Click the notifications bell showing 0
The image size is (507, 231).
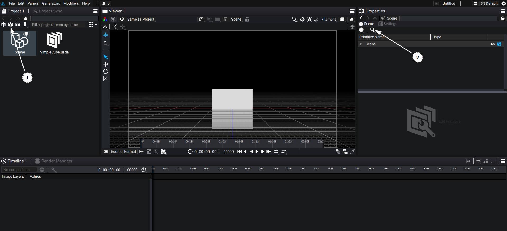point(106,3)
